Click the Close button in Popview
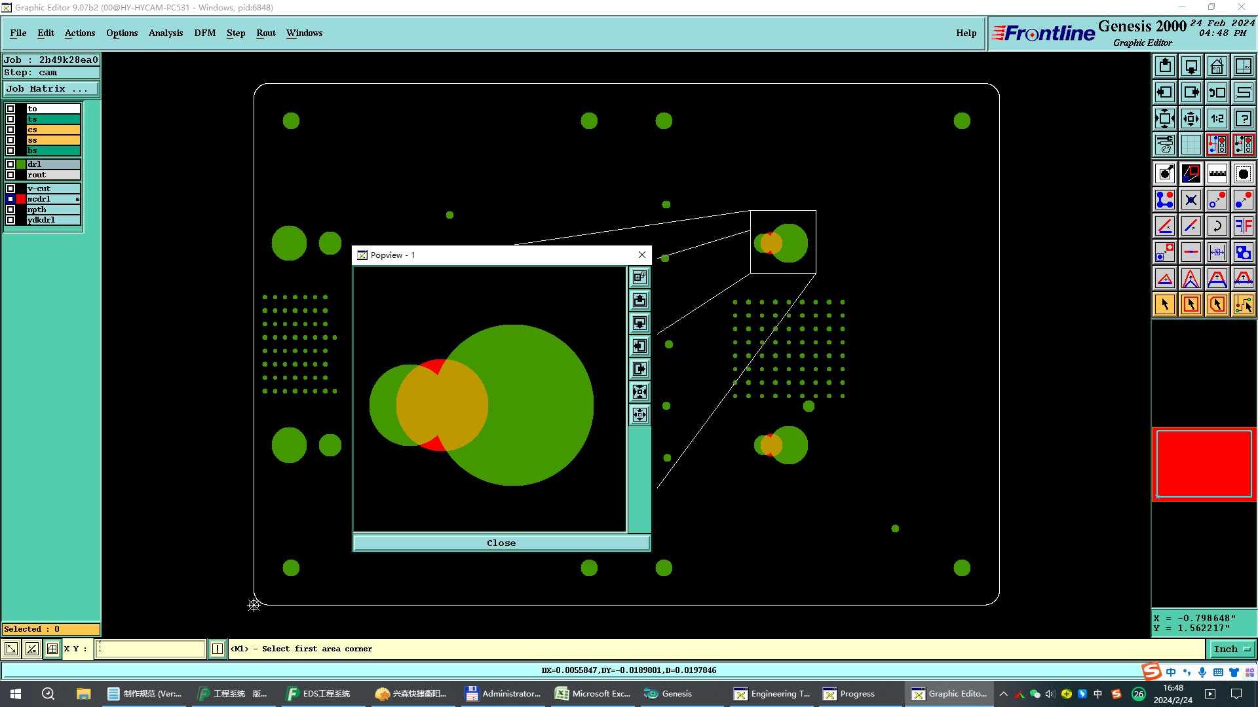Viewport: 1258px width, 707px height. point(501,543)
